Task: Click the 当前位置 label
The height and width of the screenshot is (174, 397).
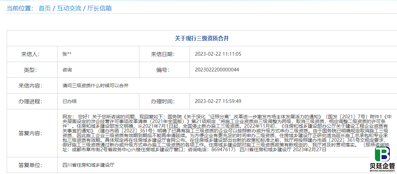Action: click(x=20, y=8)
